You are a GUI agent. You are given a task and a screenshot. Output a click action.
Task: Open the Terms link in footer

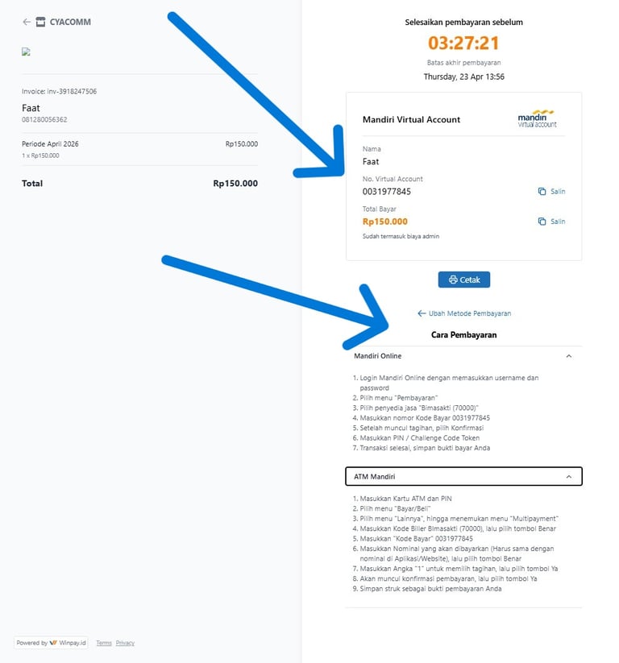tap(104, 643)
